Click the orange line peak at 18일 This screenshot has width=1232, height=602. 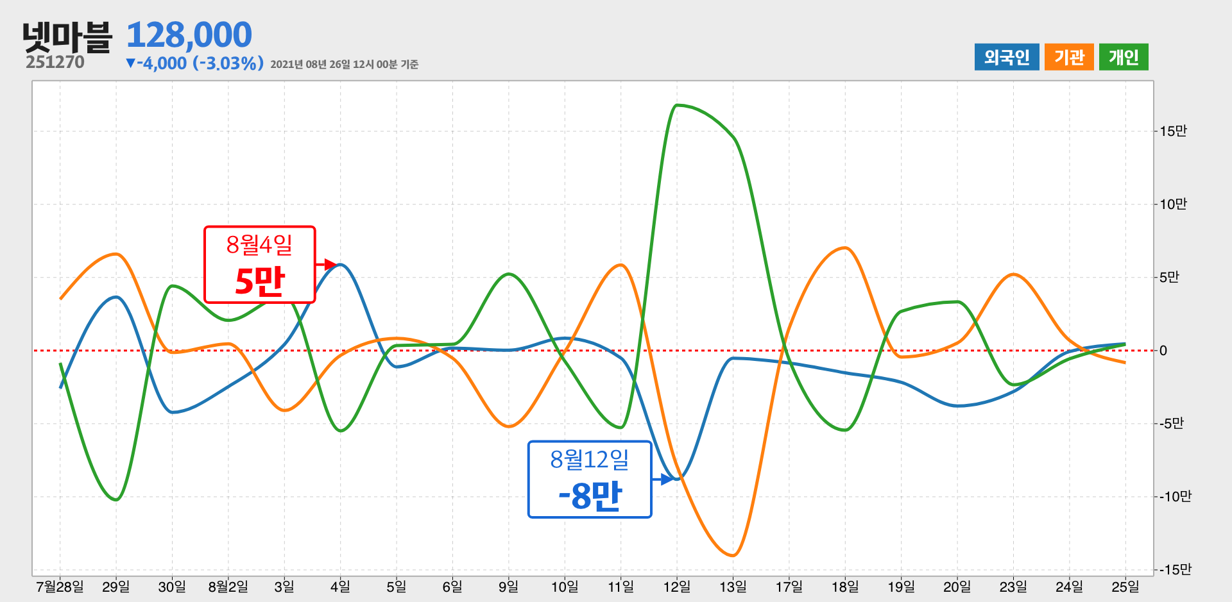[845, 248]
